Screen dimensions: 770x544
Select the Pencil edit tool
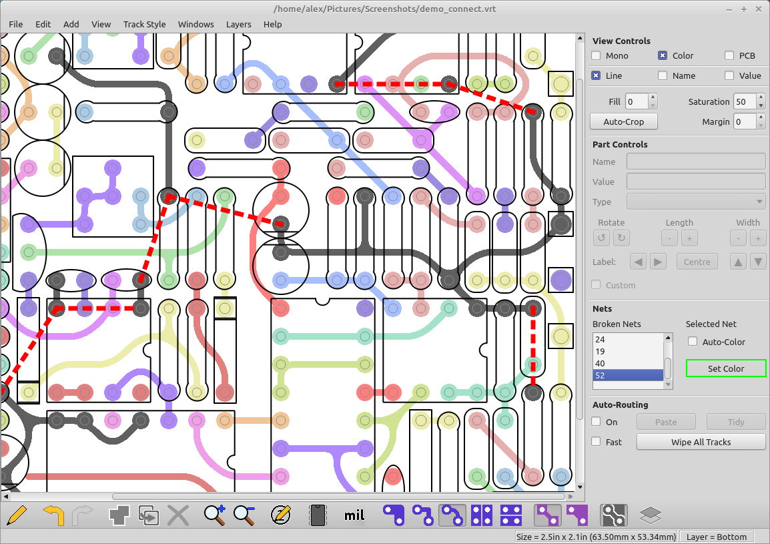coord(18,515)
